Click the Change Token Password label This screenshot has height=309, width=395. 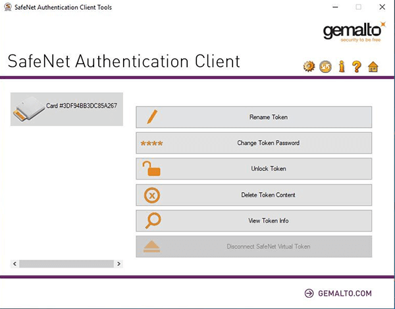click(x=269, y=143)
